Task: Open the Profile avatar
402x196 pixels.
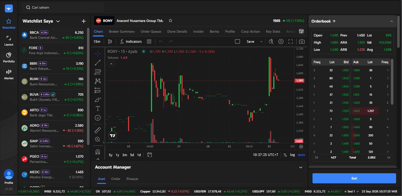Action: point(9,175)
